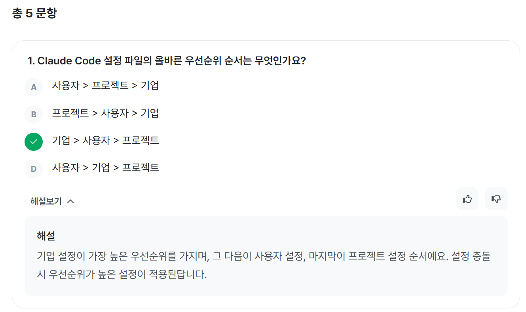Click "Claude Code" in the question title

pyautogui.click(x=68, y=61)
